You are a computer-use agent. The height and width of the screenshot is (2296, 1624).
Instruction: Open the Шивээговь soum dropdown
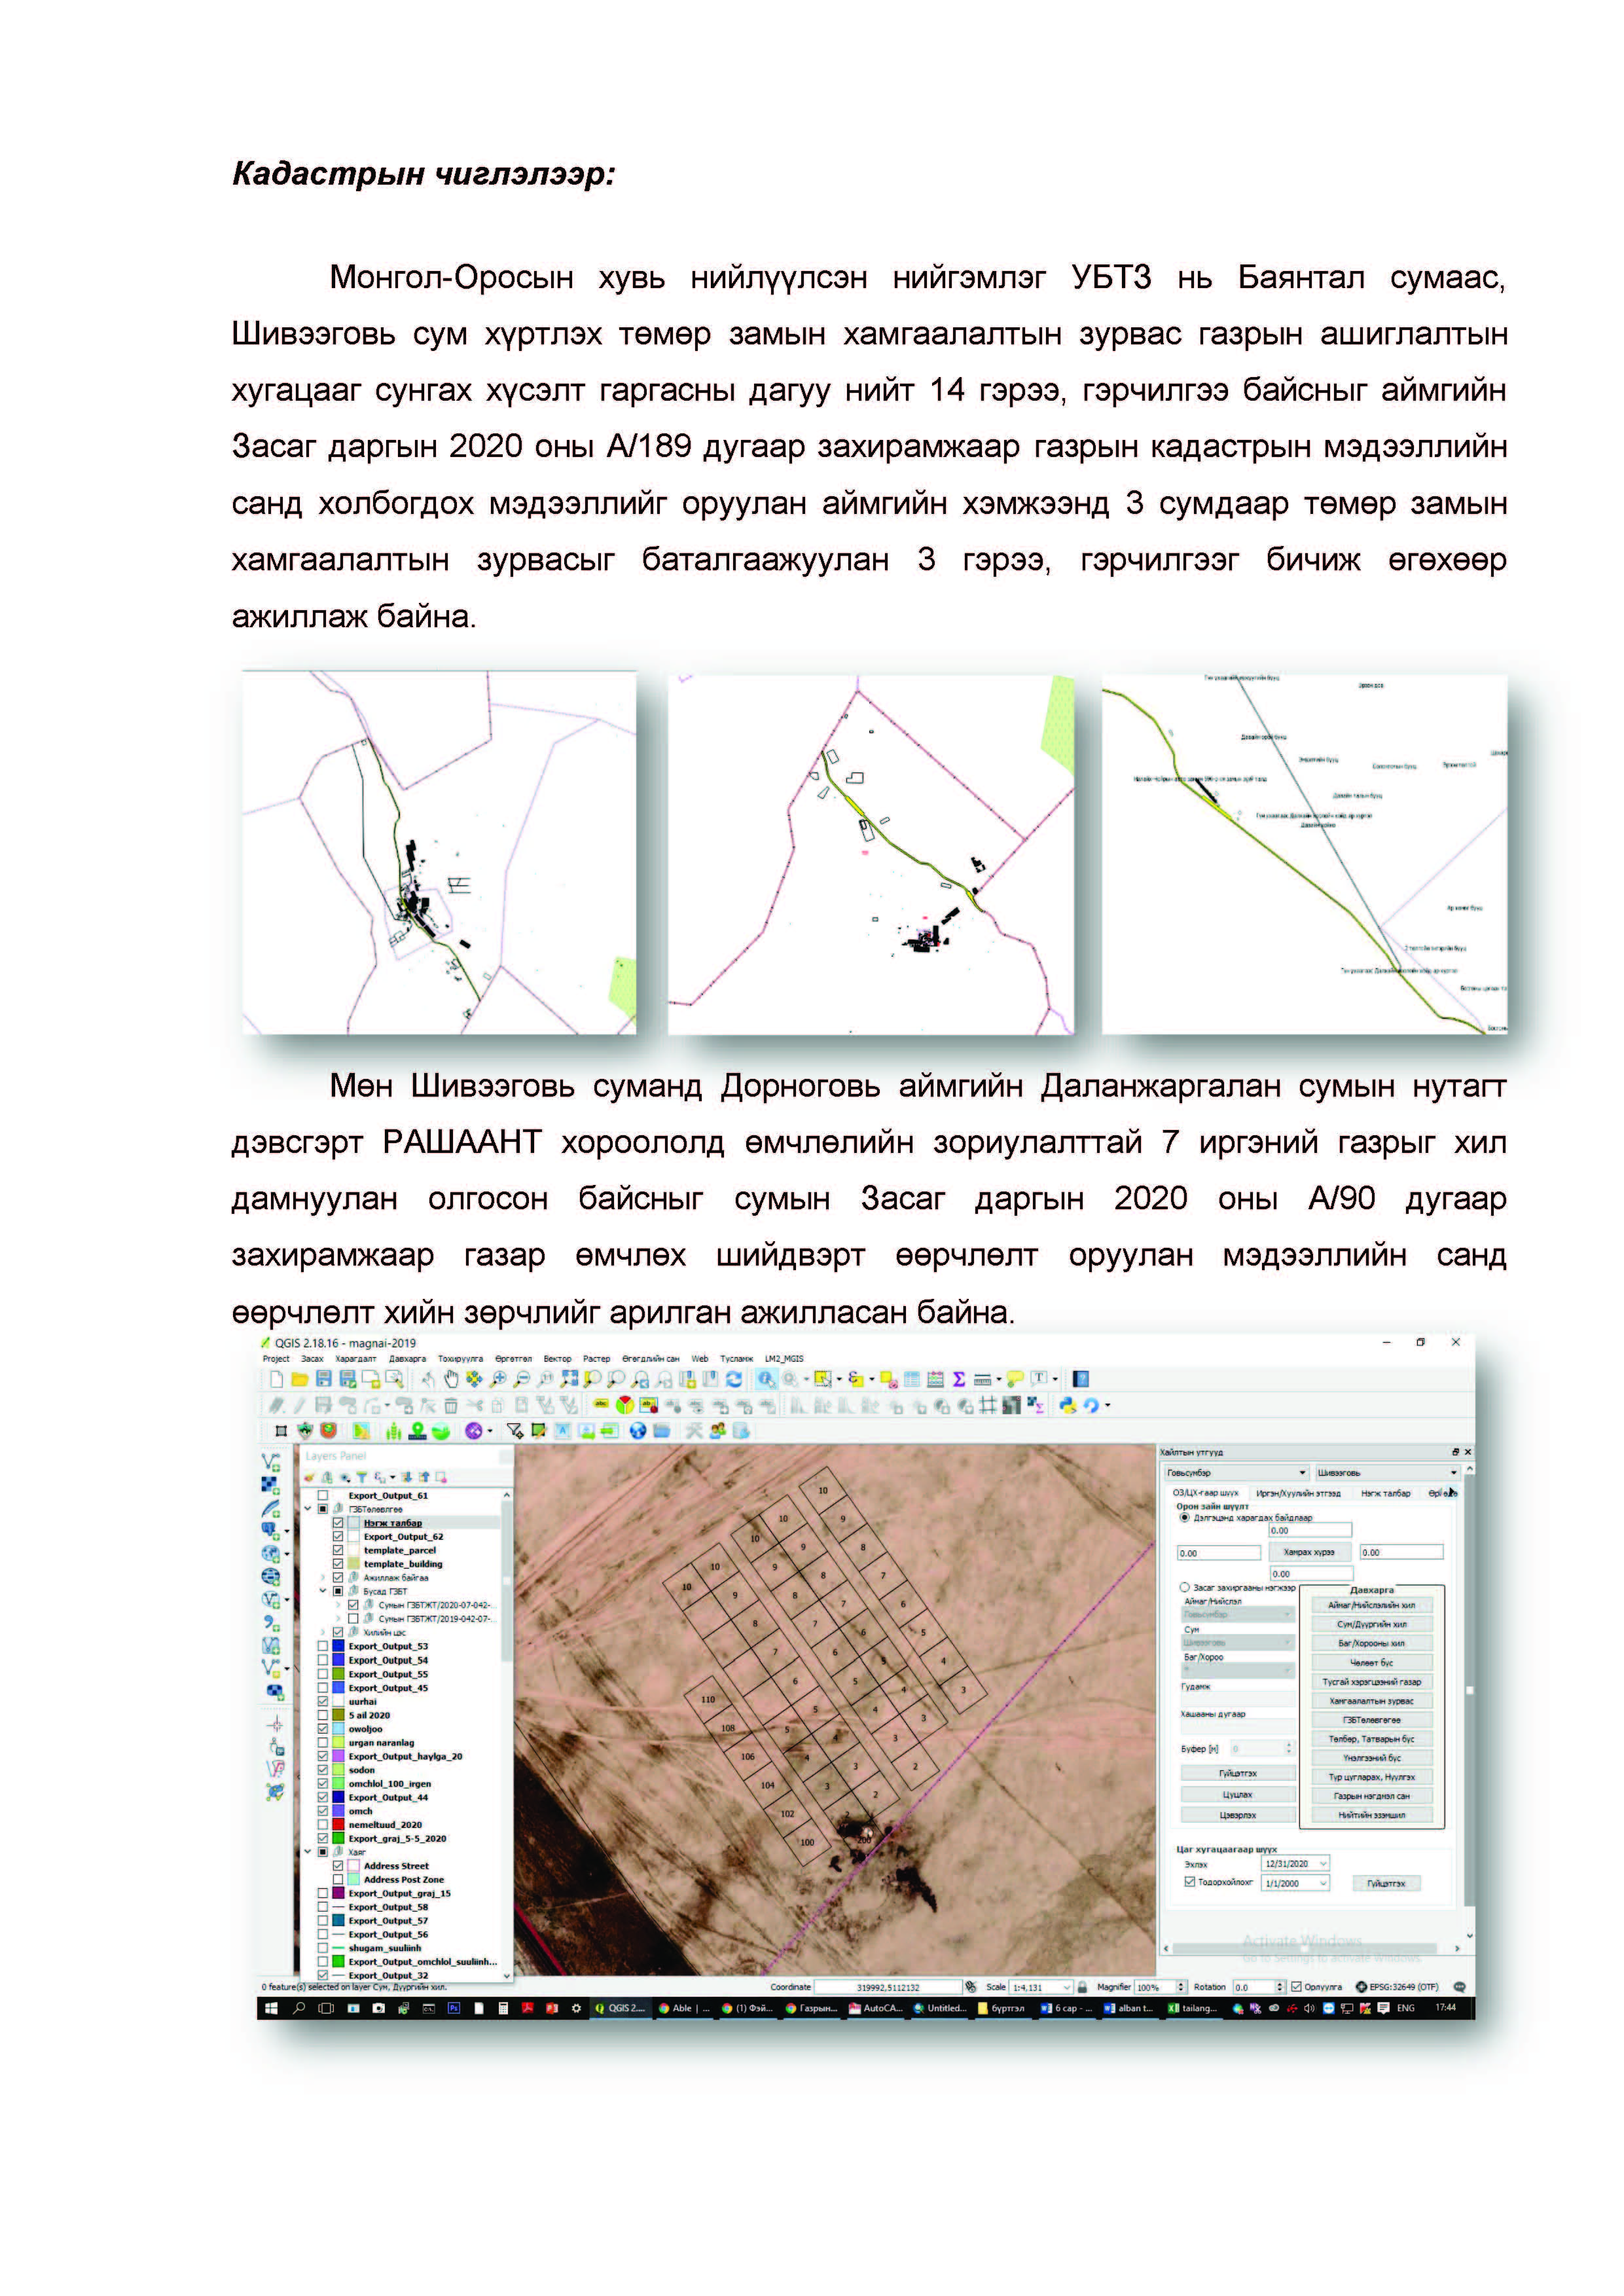pyautogui.click(x=1388, y=1473)
